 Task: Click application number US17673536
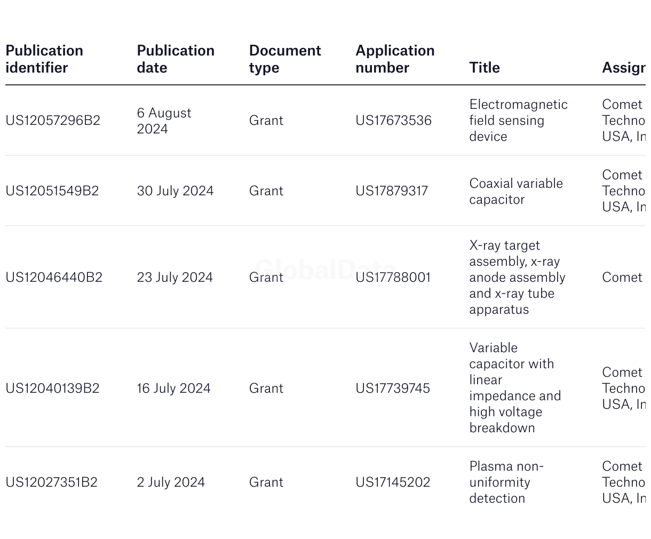[x=393, y=121]
